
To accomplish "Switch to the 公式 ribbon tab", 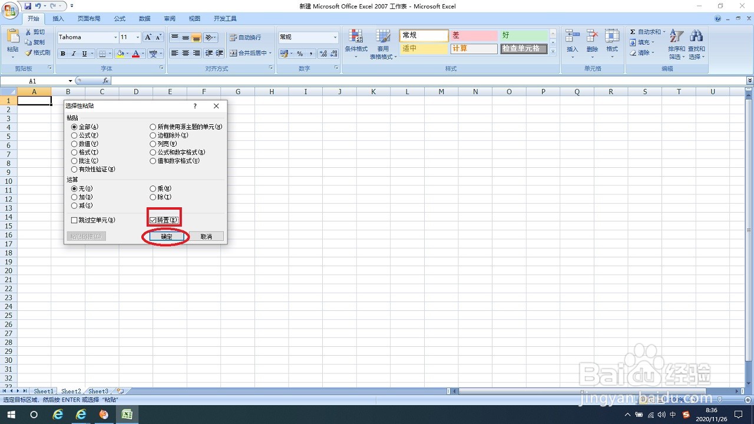I will 120,19.
